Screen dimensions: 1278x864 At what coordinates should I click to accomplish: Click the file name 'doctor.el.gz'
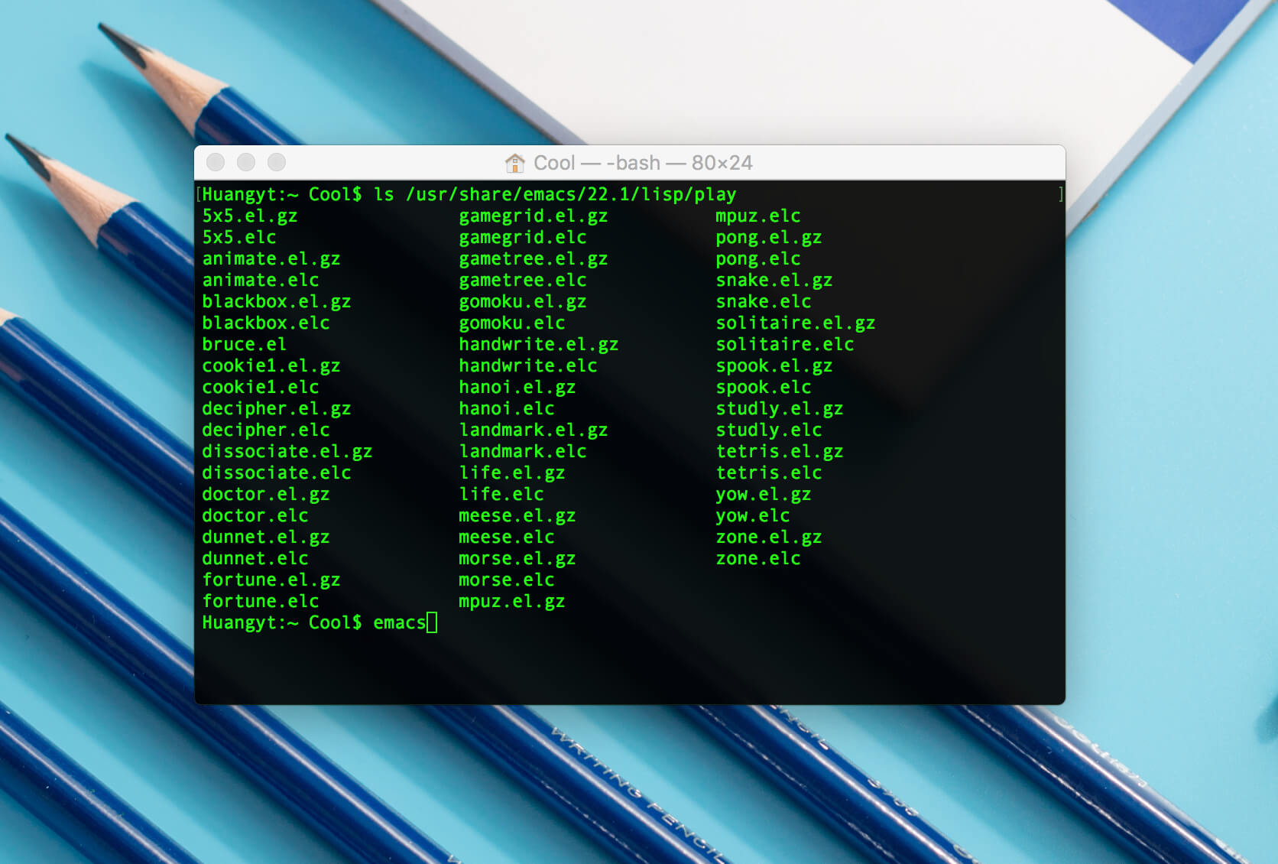[266, 494]
